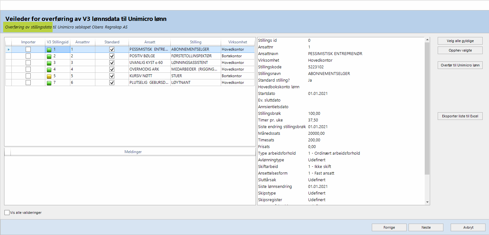Click yellow warning icon for Stillingsid 5
Viewport: 489px width, 235px height.
click(49, 76)
